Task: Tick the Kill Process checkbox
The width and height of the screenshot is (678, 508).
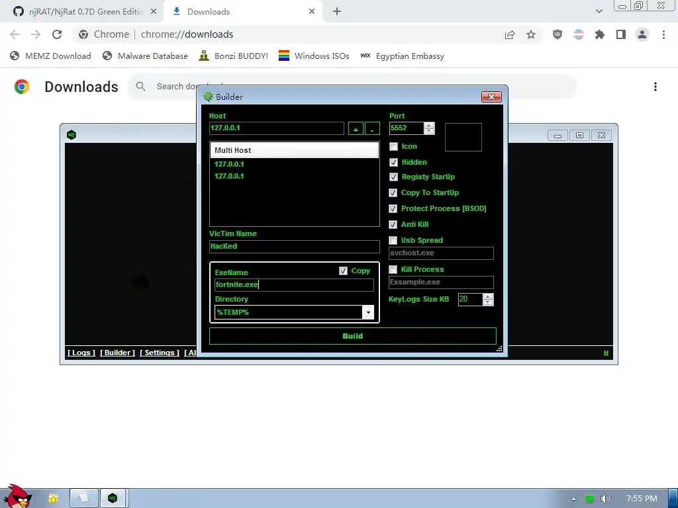Action: [x=393, y=270]
